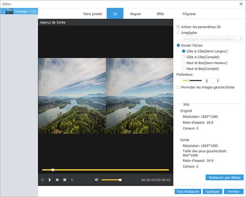Image resolution: width=246 pixels, height=197 pixels.
Task: Click the Play button
Action: [x=50, y=180]
